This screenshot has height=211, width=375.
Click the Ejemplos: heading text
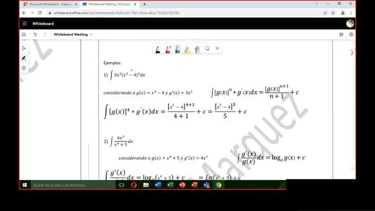pyautogui.click(x=112, y=63)
